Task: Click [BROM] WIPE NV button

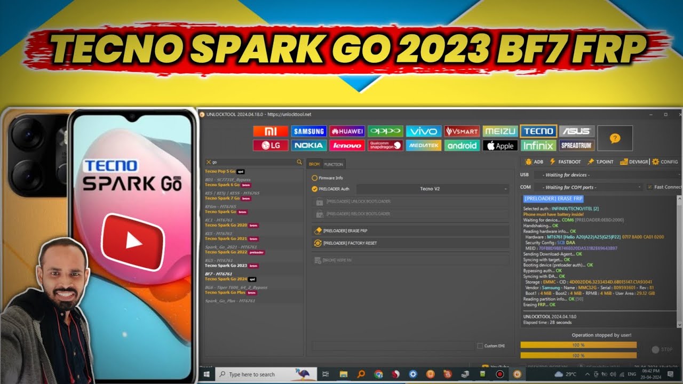Action: coord(410,260)
